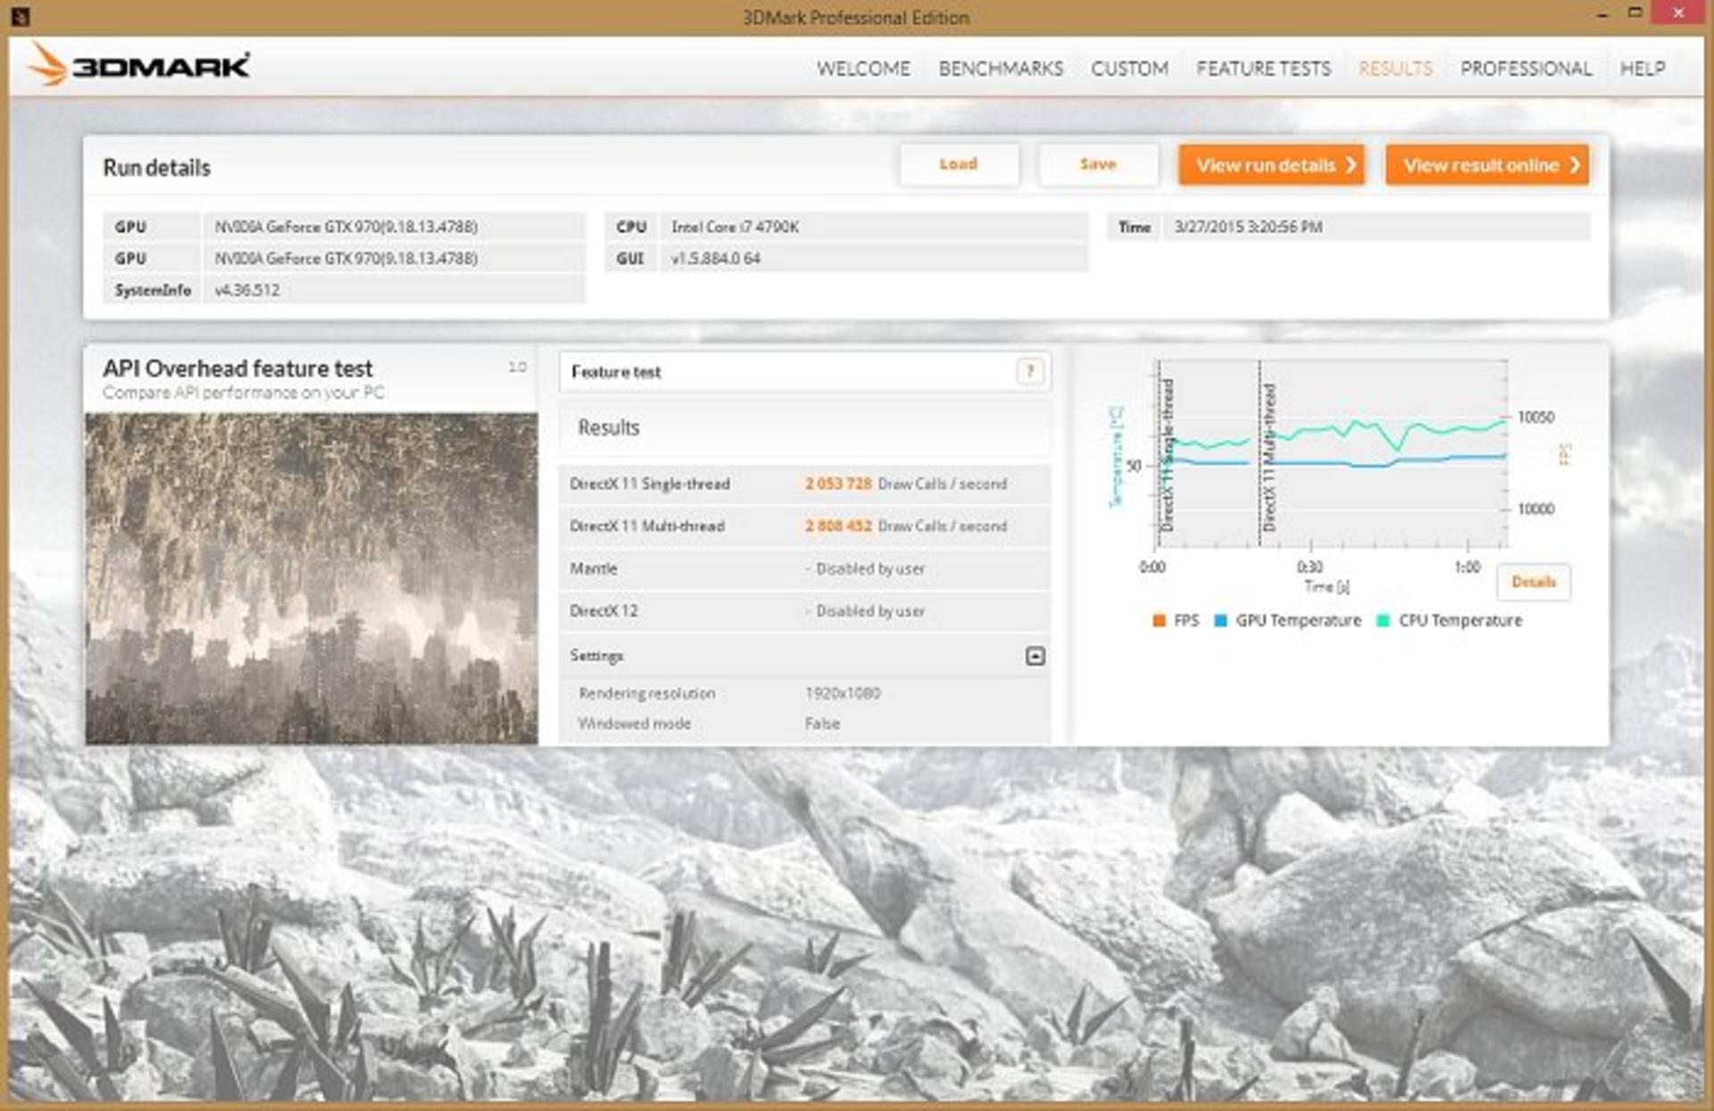Viewport: 1714px width, 1111px height.
Task: Click first GPU GeForce GTX 970 entry
Action: [x=345, y=227]
